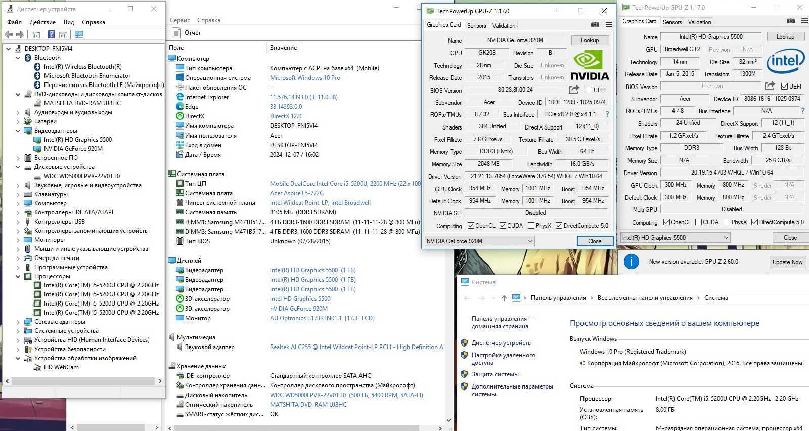
Task: Click Update Now button in GPU-Z
Action: pyautogui.click(x=787, y=262)
